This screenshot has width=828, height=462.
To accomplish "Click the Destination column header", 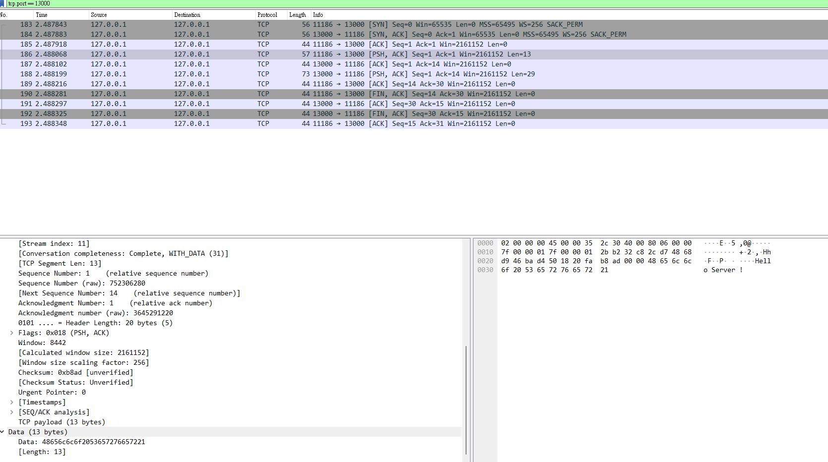I will [187, 15].
